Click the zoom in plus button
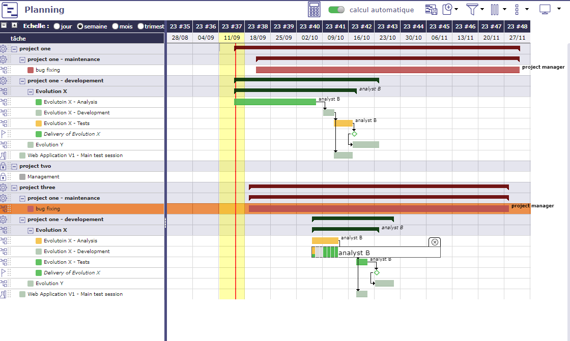This screenshot has height=341, width=570. (14, 25)
